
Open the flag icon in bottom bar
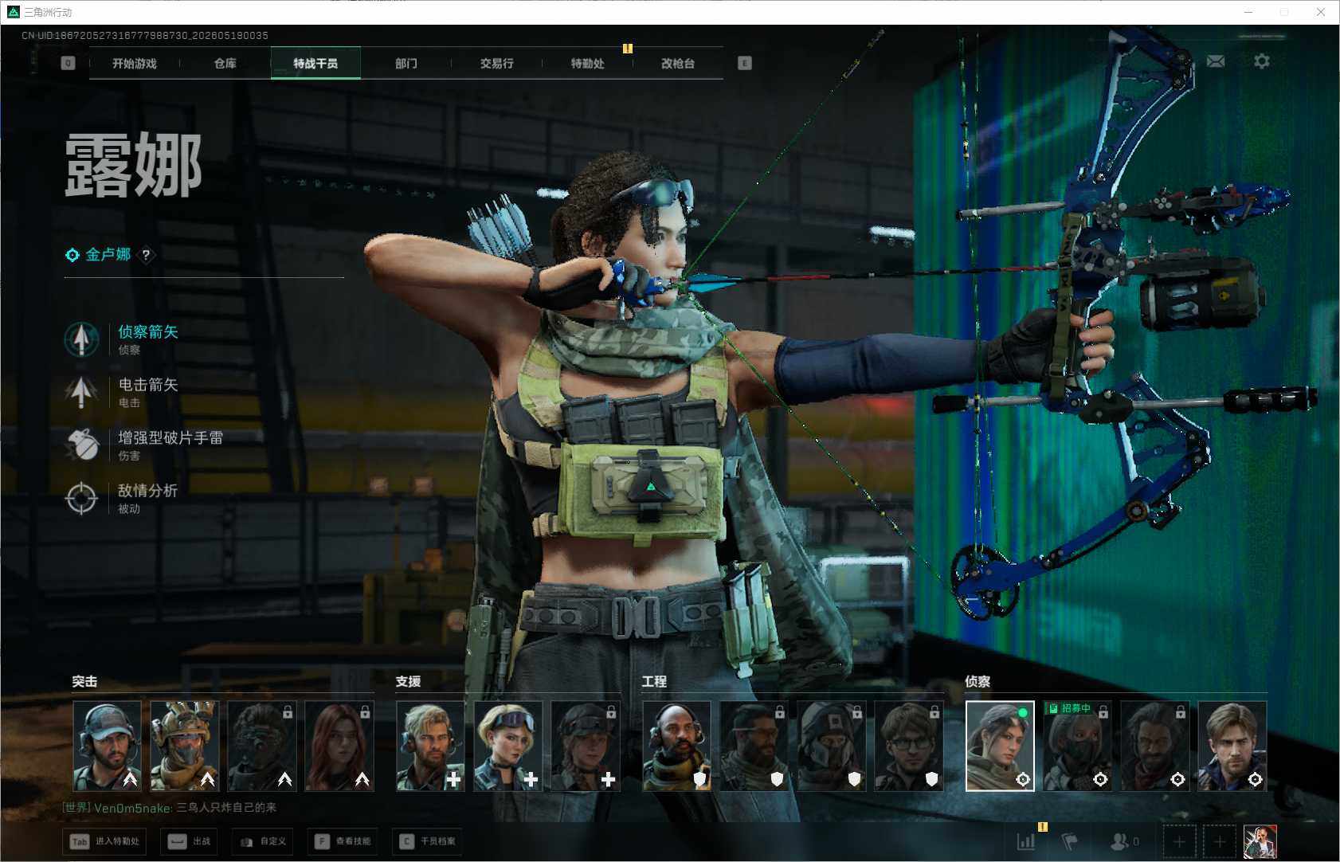(1070, 841)
